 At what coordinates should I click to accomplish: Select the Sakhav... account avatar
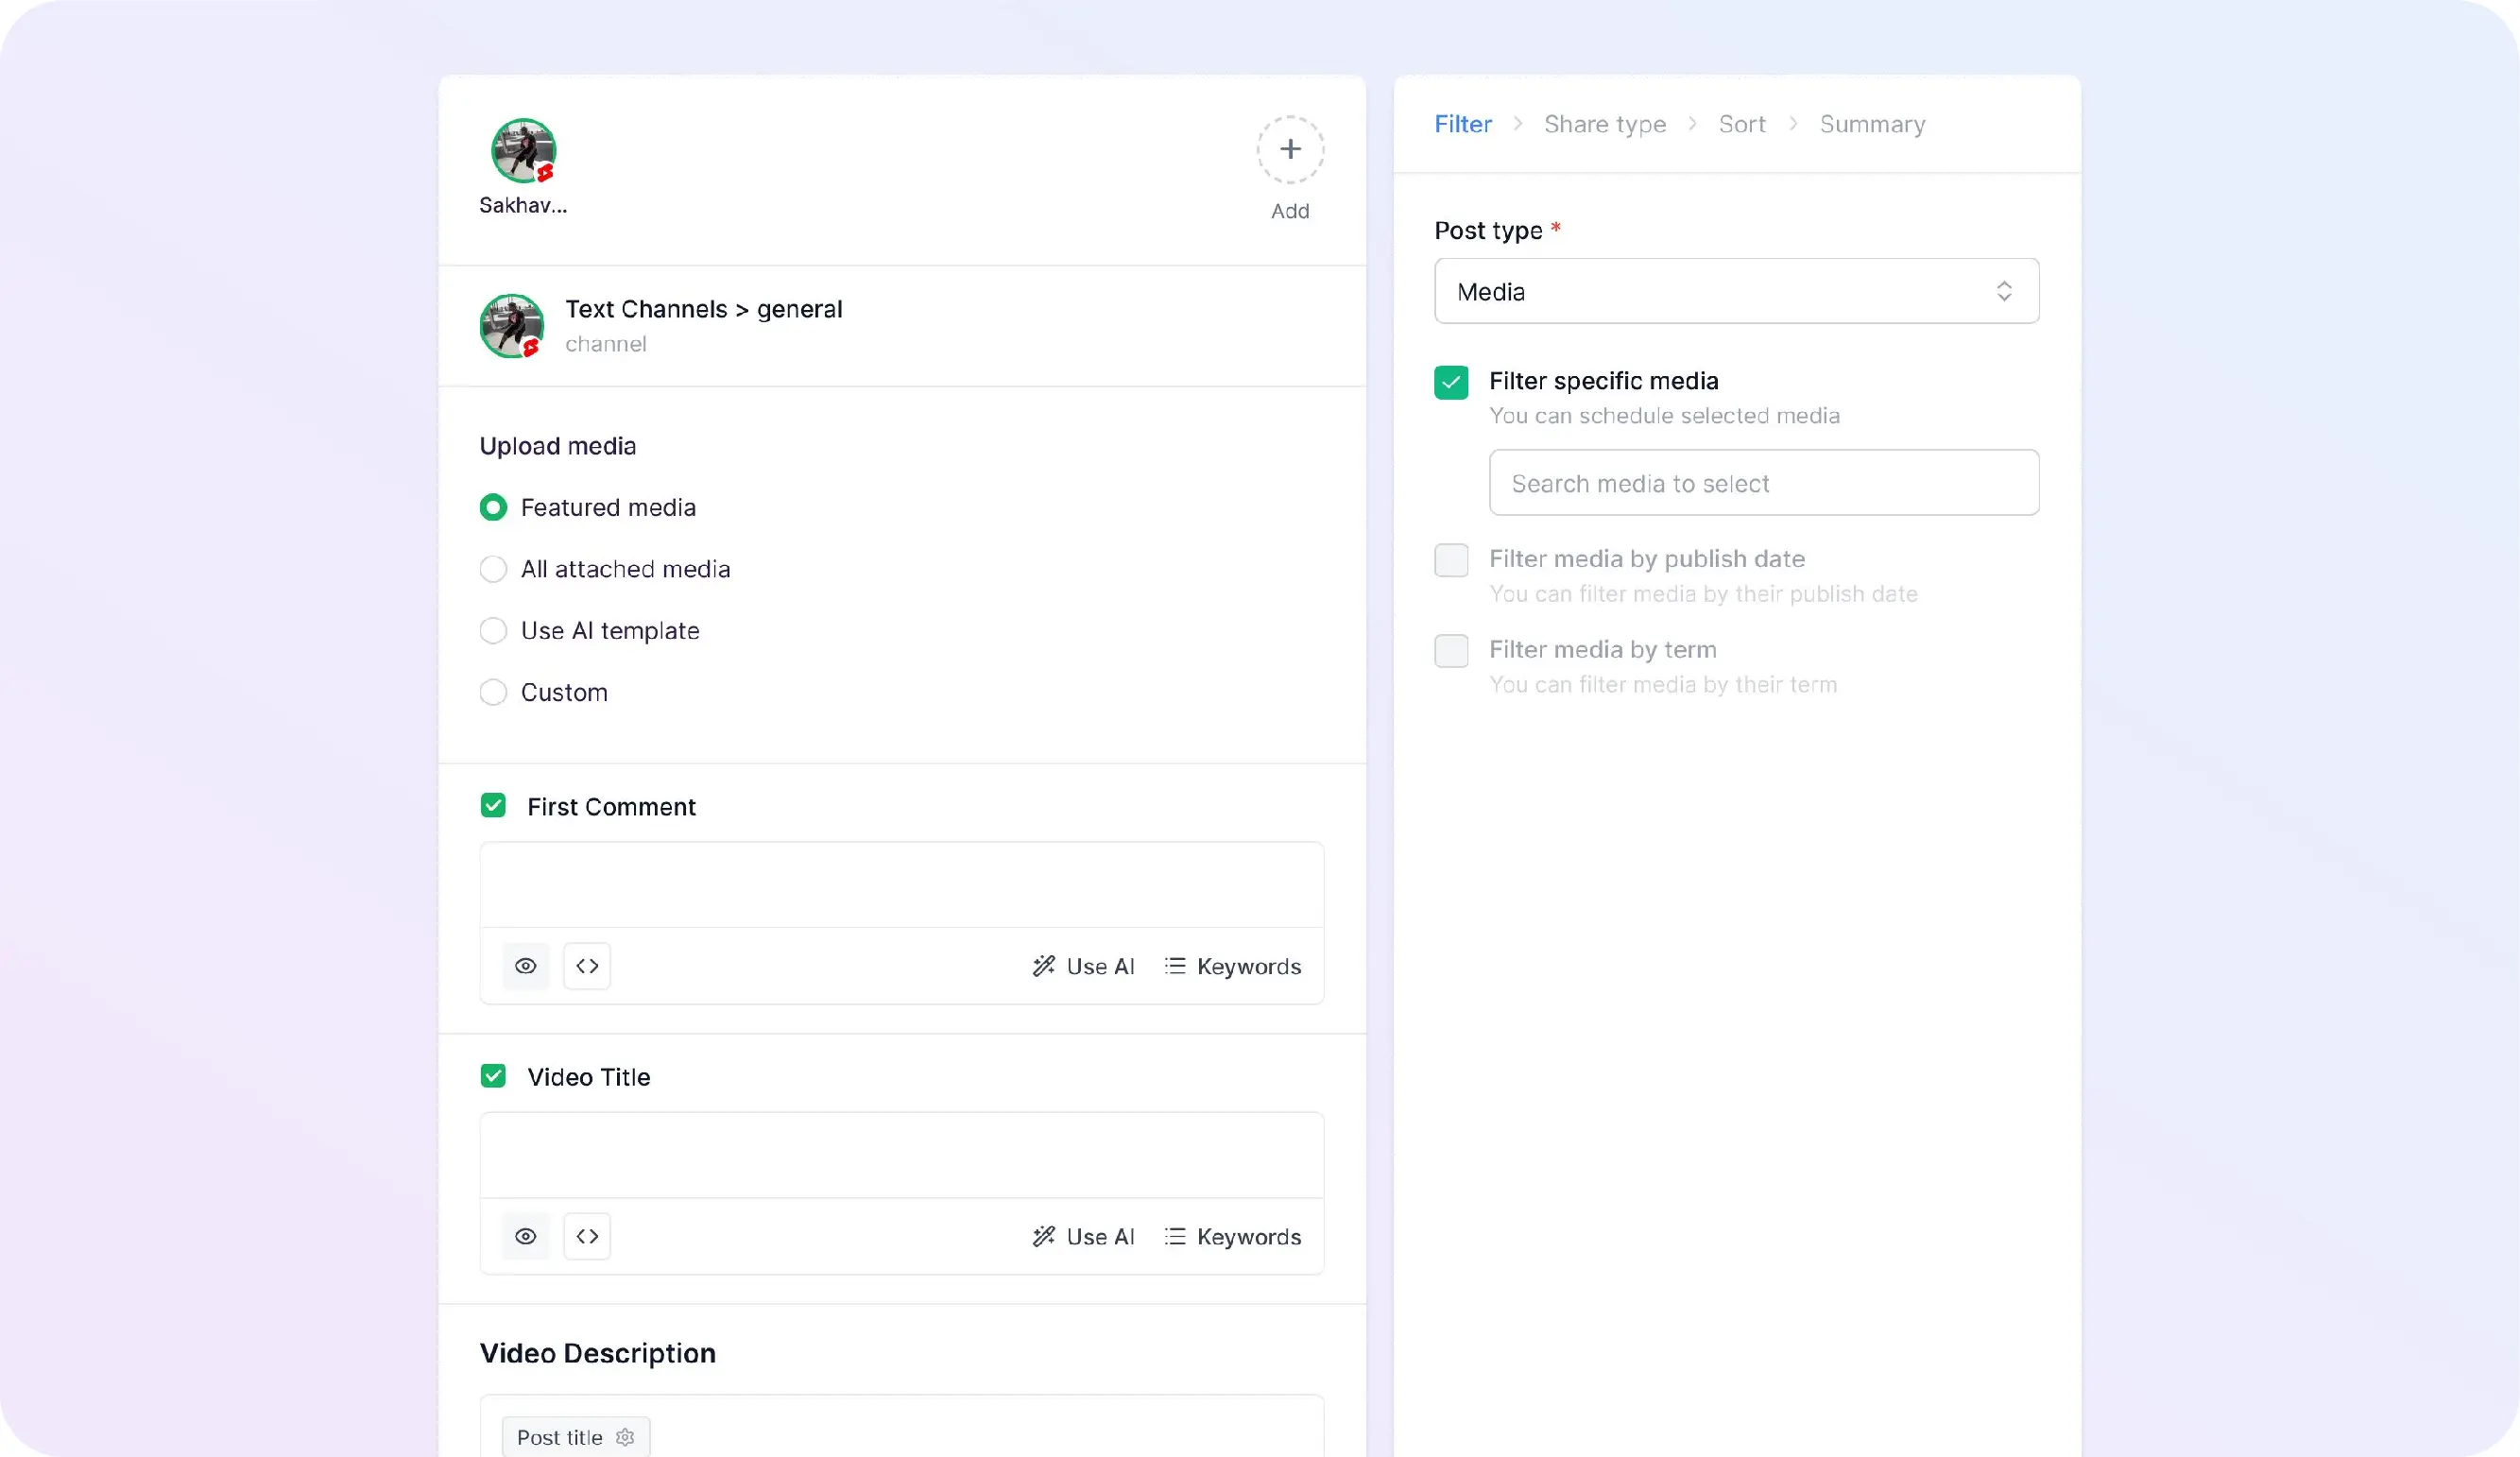click(x=523, y=151)
